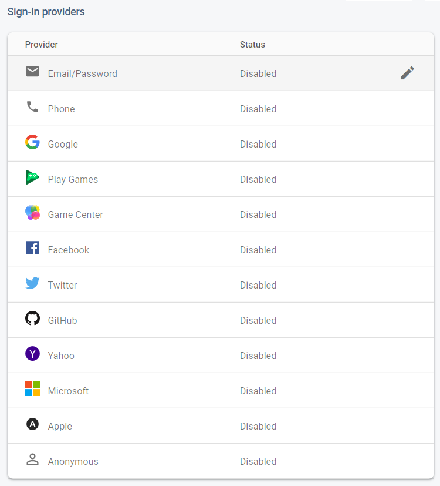Click the Email/Password envelope icon

point(33,72)
